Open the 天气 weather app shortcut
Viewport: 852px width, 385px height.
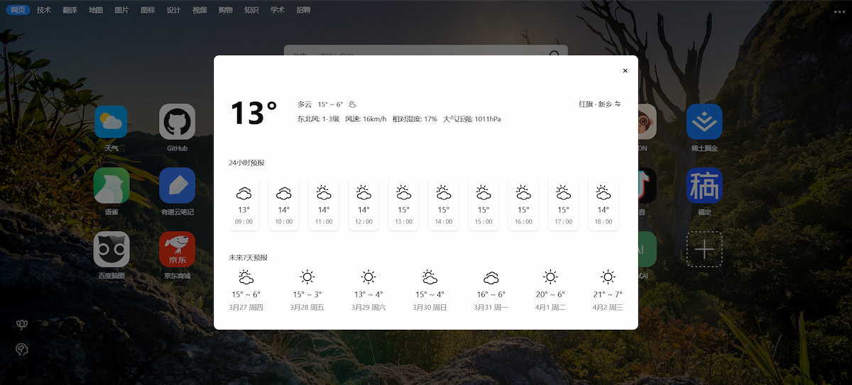[111, 122]
